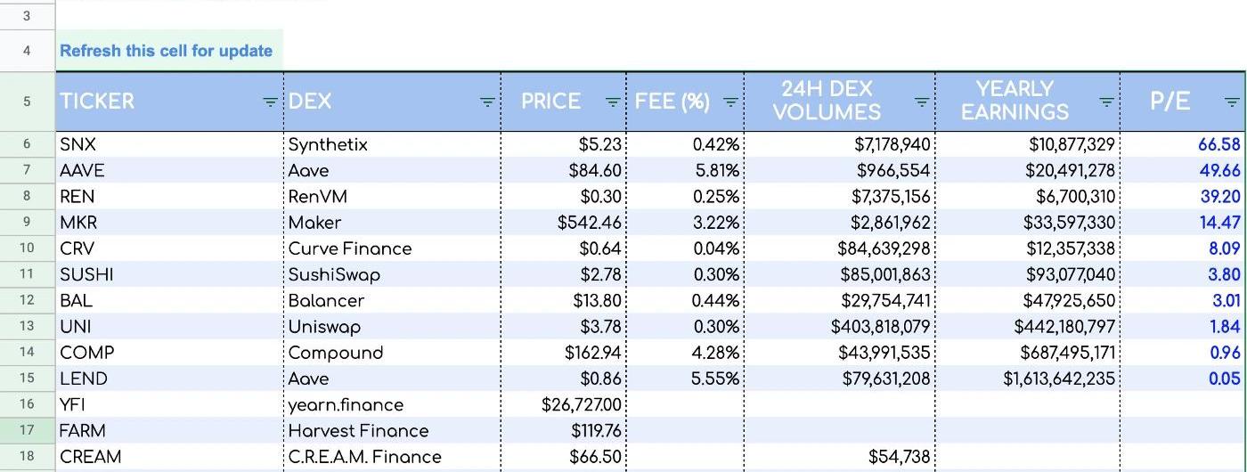Screen dimensions: 1247x472
Task: Click the 'Refresh this cell for update' cell
Action: pos(167,51)
